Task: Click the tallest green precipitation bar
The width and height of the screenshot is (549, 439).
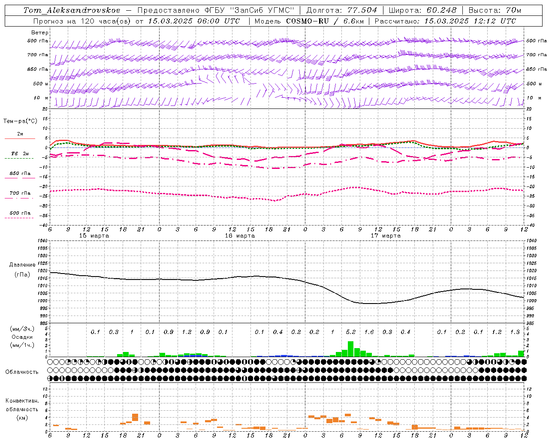Action: pos(350,349)
